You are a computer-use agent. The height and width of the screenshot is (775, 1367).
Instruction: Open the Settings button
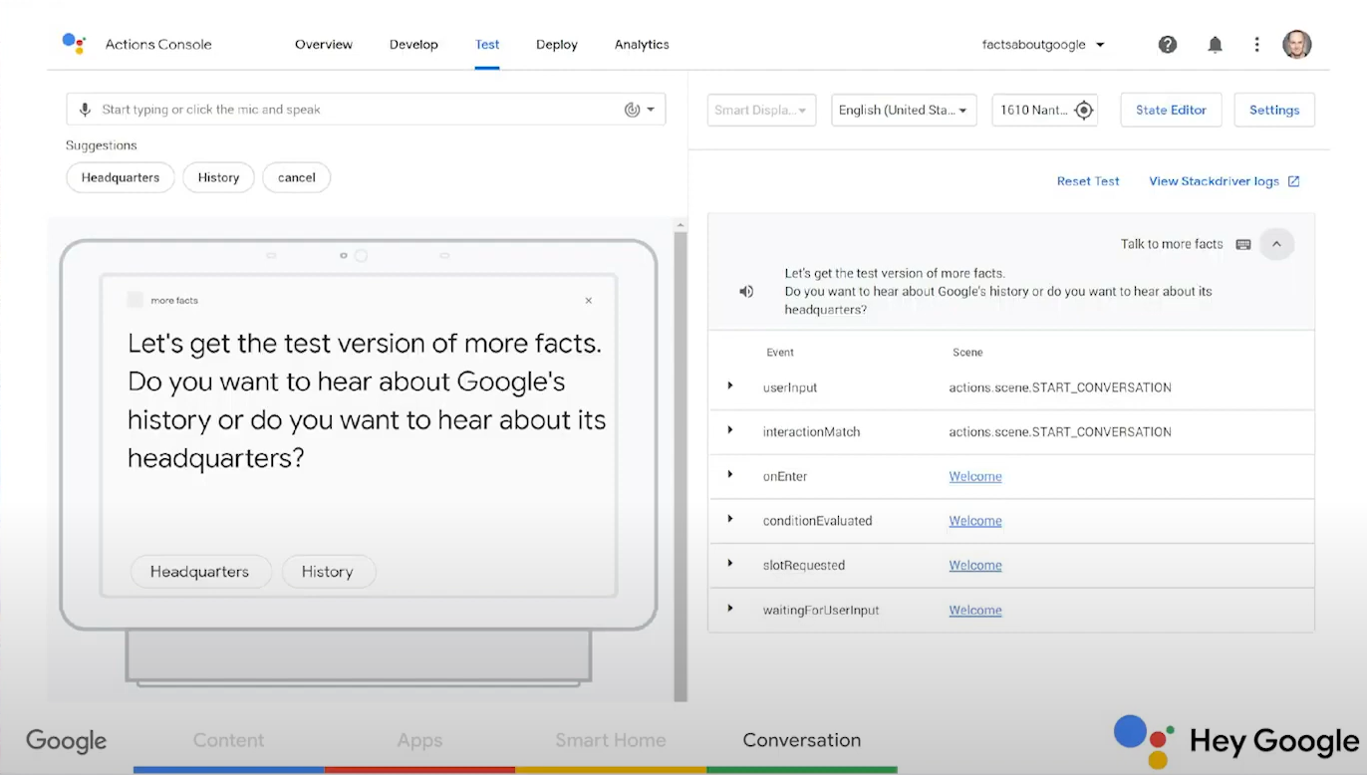1274,110
